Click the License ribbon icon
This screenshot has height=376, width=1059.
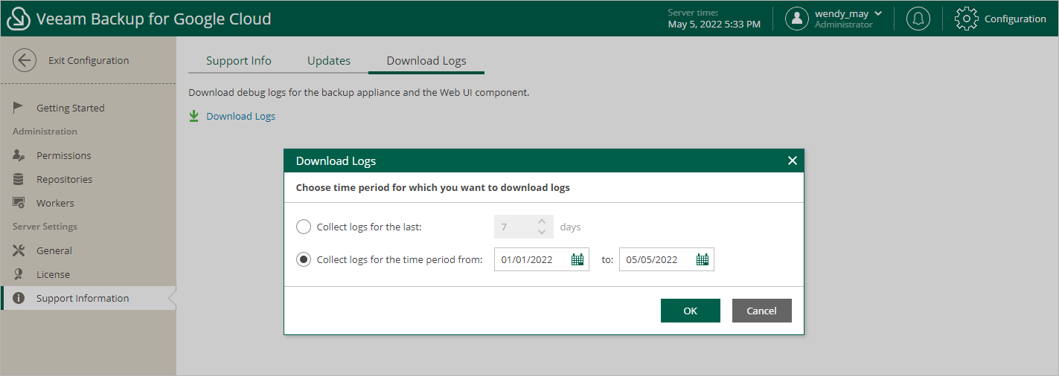point(19,274)
